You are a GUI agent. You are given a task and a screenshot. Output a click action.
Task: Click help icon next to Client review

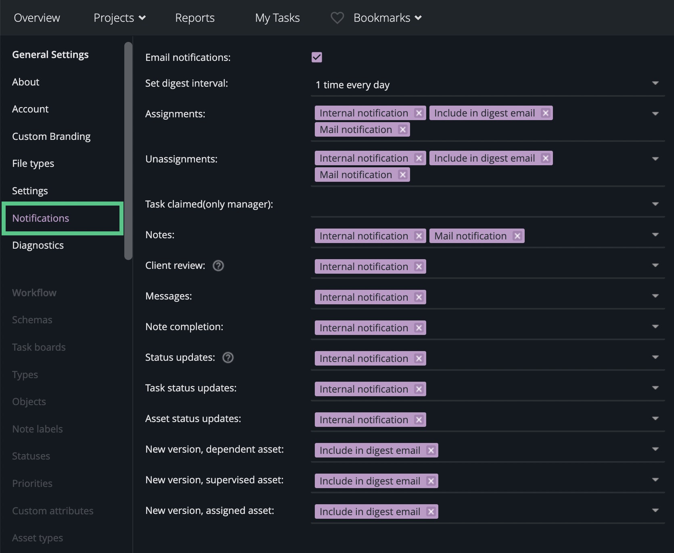[x=218, y=266]
